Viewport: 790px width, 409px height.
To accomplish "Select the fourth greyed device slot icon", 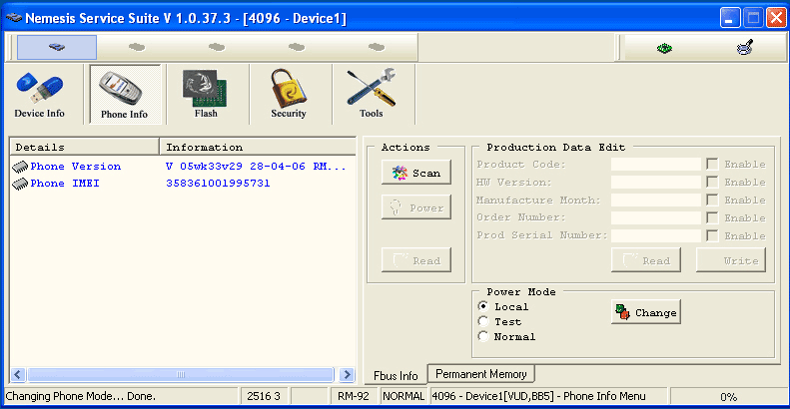I will 297,47.
